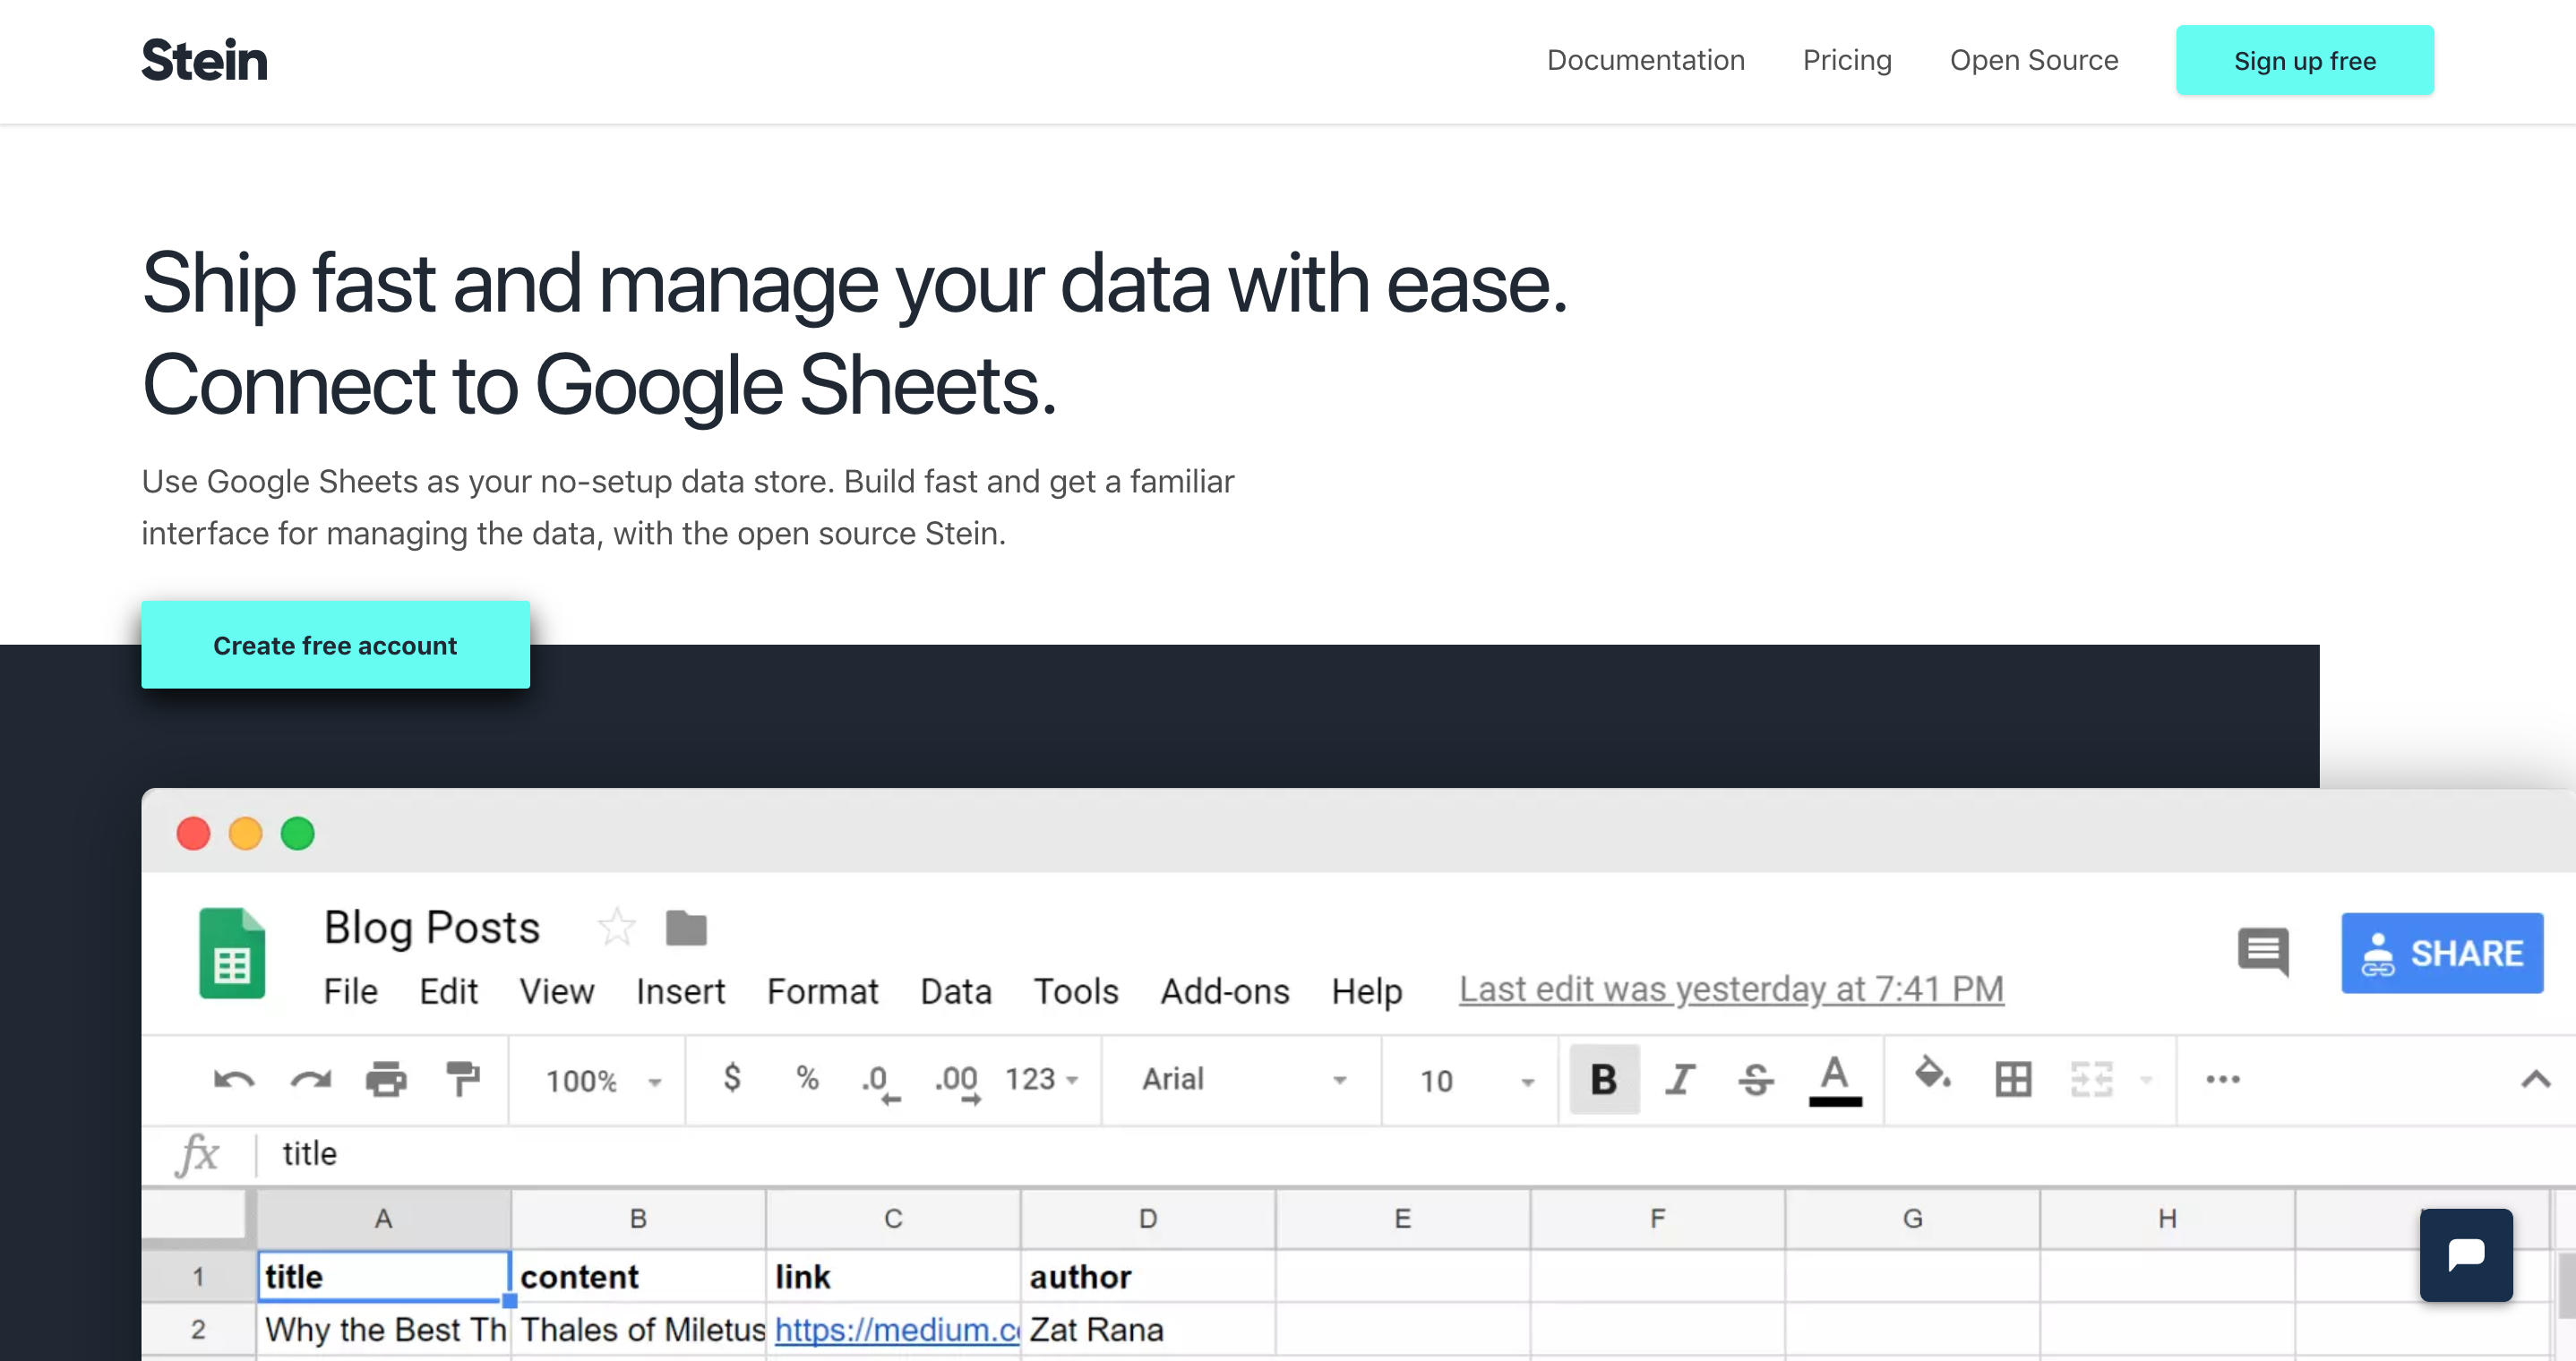The height and width of the screenshot is (1361, 2576).
Task: Open the Format menu
Action: [822, 991]
